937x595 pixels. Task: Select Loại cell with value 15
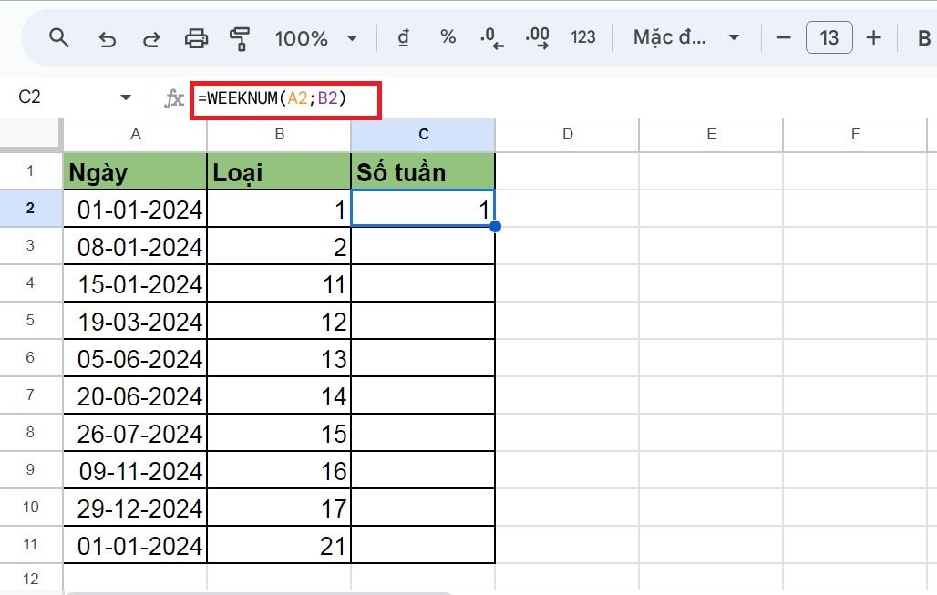279,433
